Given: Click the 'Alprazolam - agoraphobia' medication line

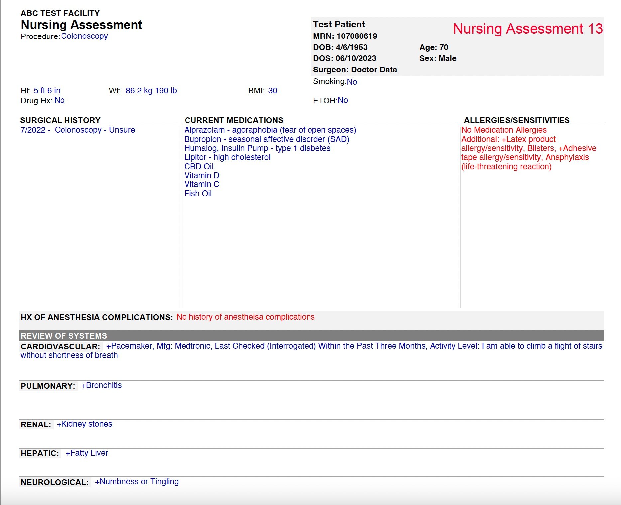Looking at the screenshot, I should pos(270,130).
